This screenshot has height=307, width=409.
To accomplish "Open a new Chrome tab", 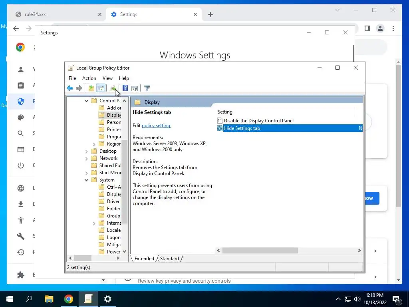I will pos(210,15).
